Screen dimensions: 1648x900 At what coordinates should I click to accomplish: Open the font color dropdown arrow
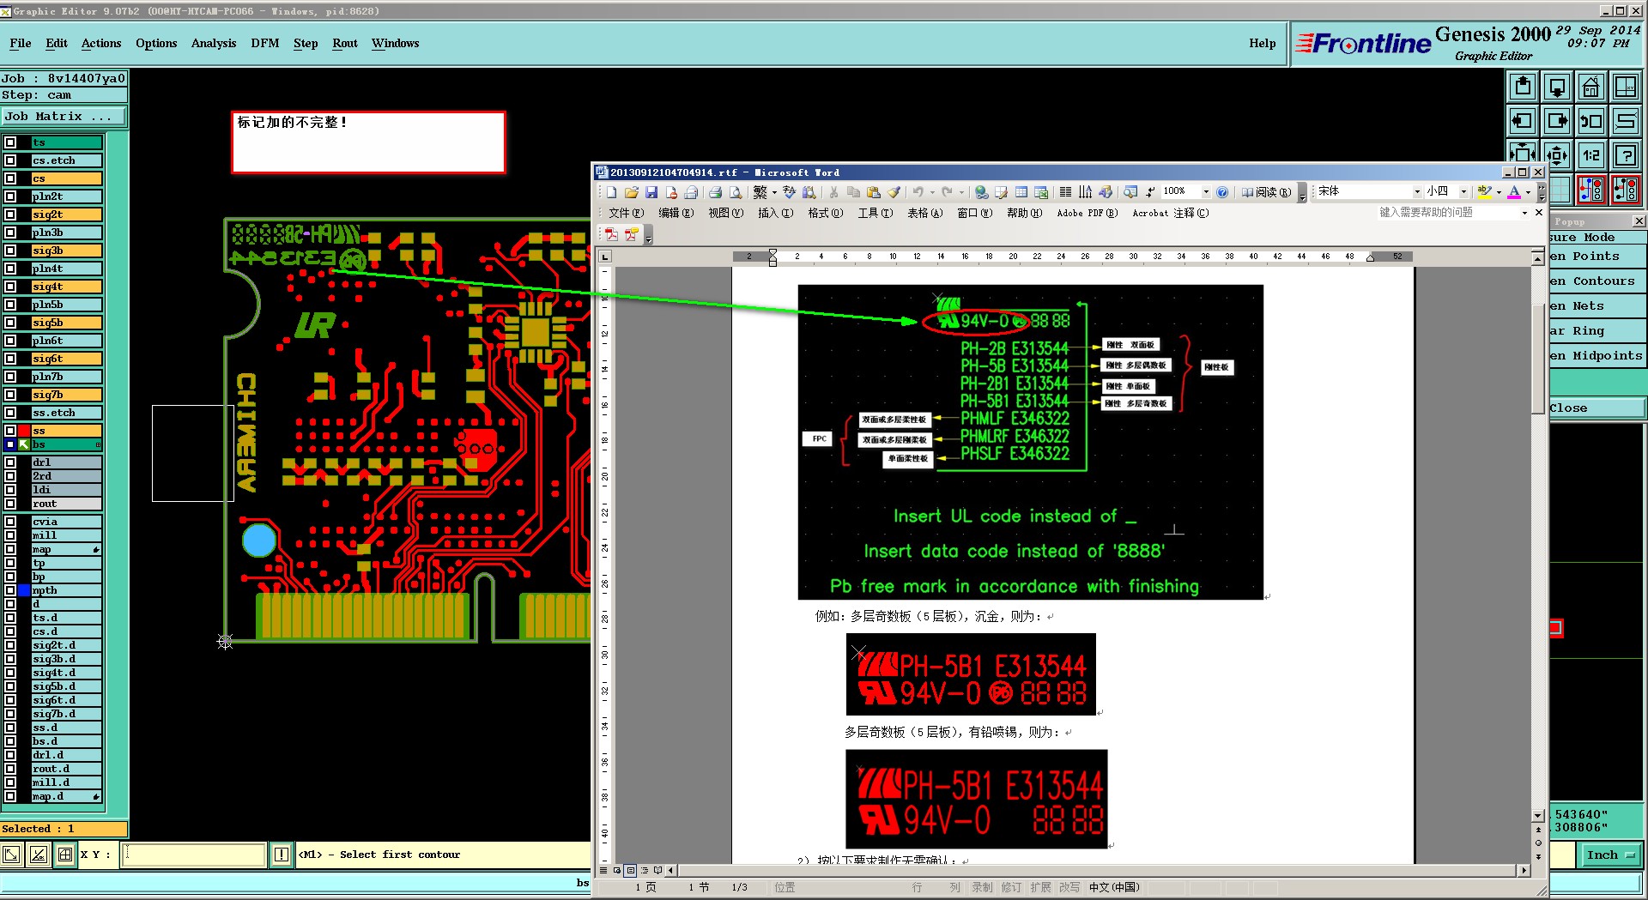pos(1528,192)
